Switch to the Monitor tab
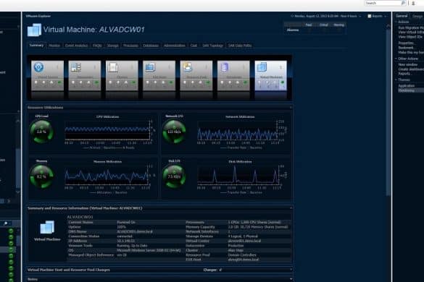The width and height of the screenshot is (424, 282). [x=54, y=46]
